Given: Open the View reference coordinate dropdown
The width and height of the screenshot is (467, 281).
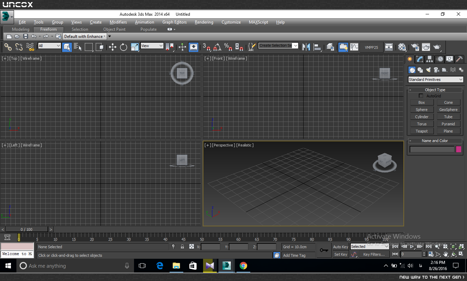Looking at the screenshot, I should tap(152, 46).
